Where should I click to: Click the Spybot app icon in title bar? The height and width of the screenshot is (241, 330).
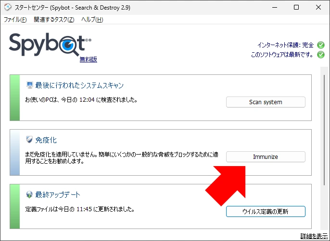pos(8,7)
